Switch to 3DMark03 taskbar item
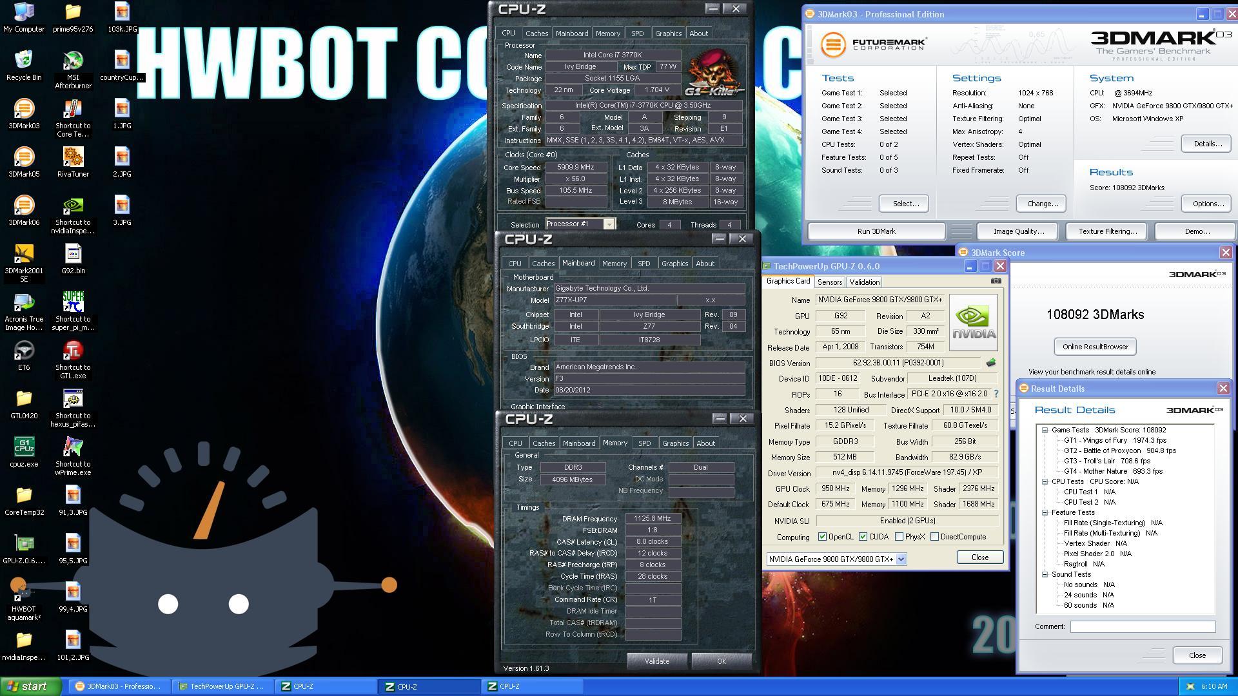 coord(119,686)
